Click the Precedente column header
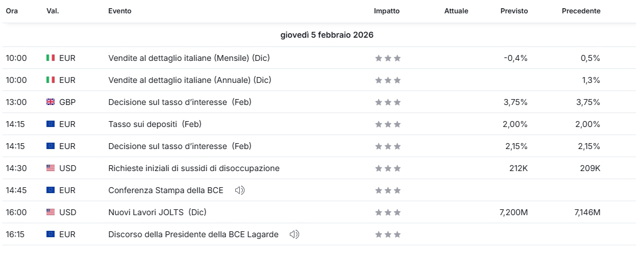 [x=581, y=11]
